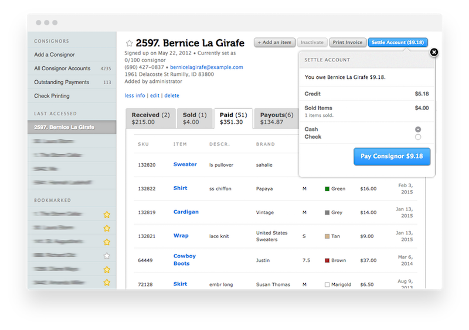
Task: Close the Settle Account popup
Action: 434,52
